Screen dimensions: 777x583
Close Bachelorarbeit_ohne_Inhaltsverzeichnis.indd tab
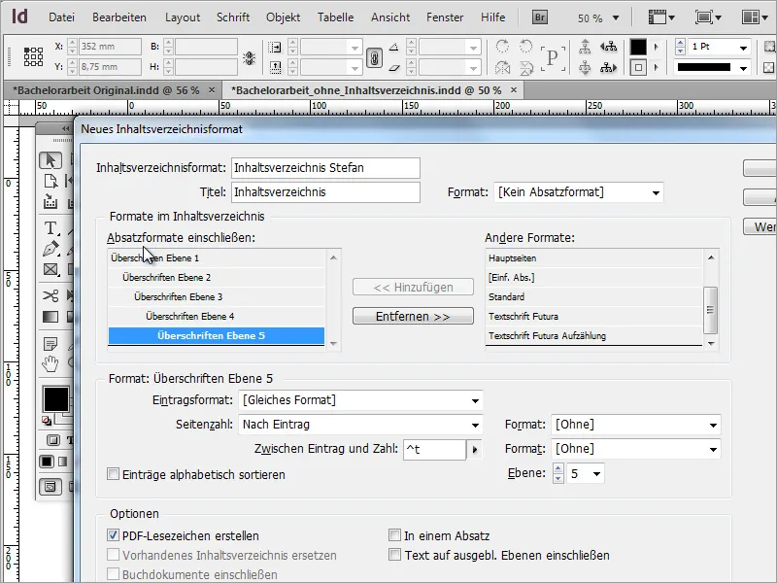pyautogui.click(x=514, y=90)
